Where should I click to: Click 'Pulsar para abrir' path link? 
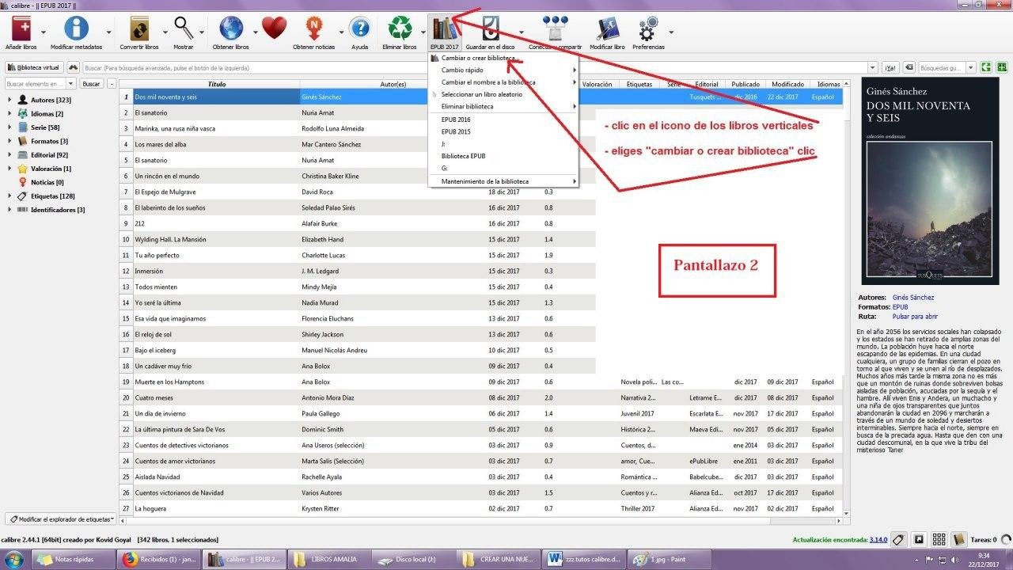916,316
